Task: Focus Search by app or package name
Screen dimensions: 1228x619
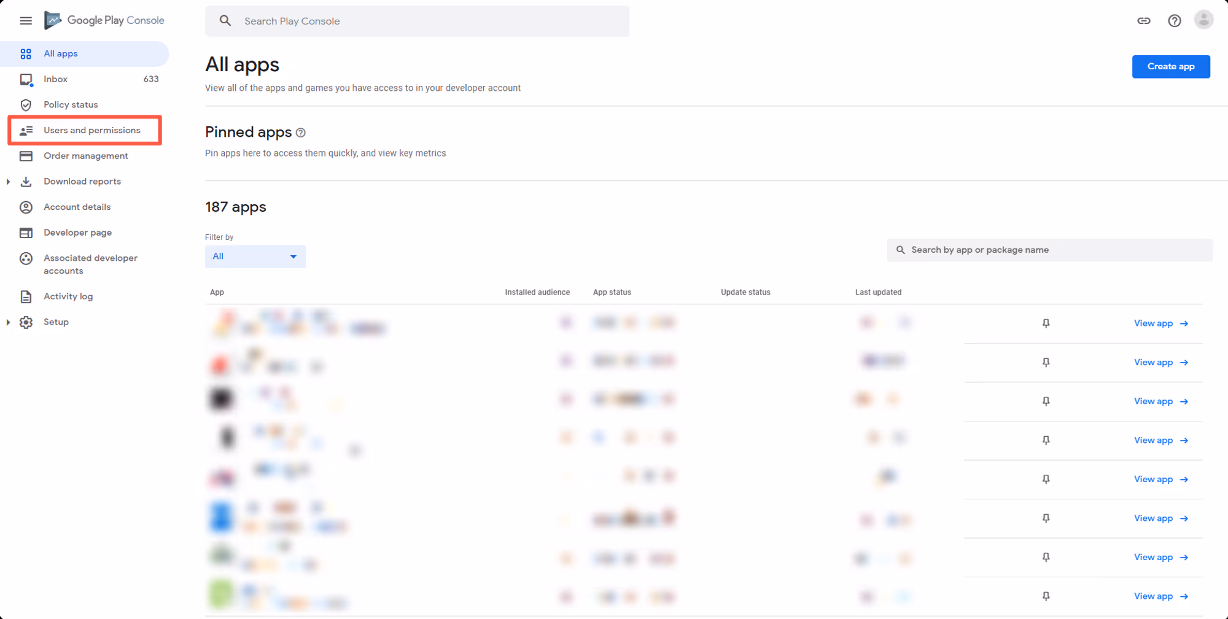Action: [1049, 250]
